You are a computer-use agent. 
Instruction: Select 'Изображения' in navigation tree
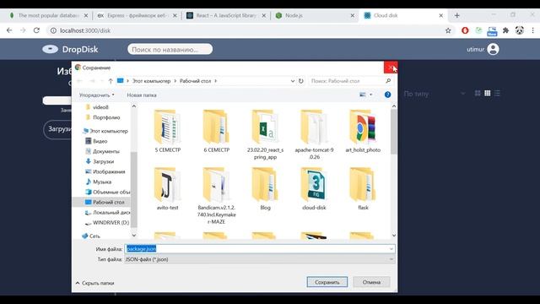click(x=109, y=171)
